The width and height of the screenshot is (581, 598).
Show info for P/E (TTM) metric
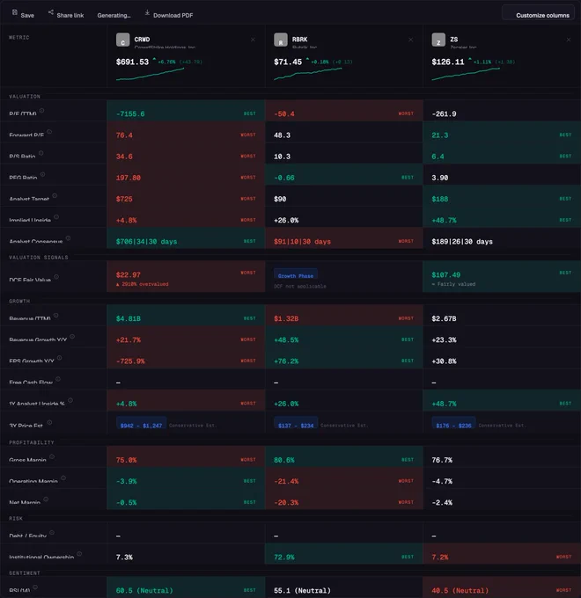[x=41, y=111]
